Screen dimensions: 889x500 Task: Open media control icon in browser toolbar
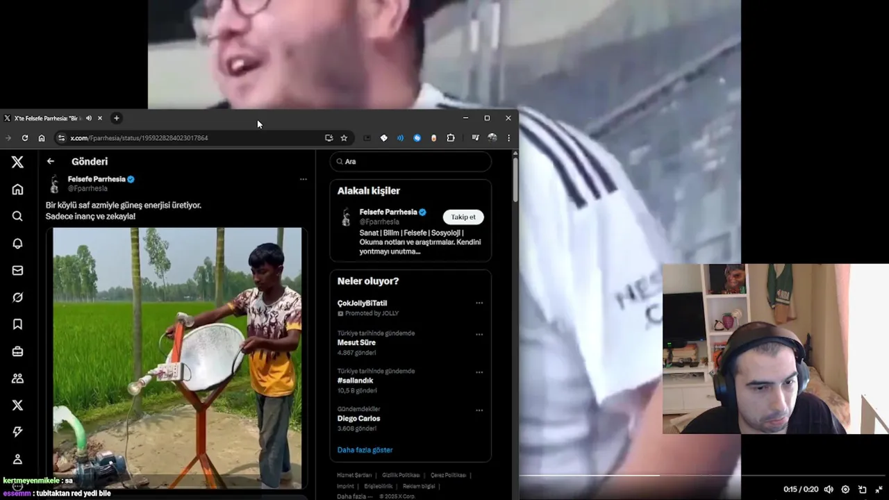[475, 138]
